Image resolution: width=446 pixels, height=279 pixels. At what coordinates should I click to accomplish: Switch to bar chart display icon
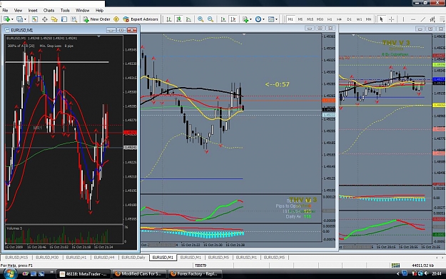point(169,19)
